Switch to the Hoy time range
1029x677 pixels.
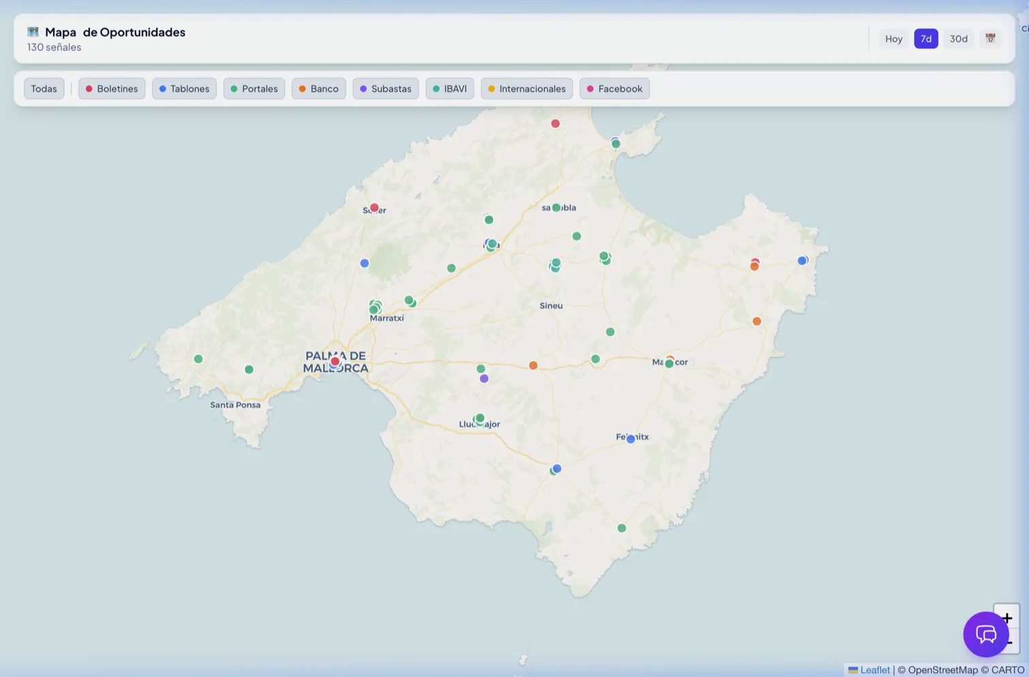[894, 39]
